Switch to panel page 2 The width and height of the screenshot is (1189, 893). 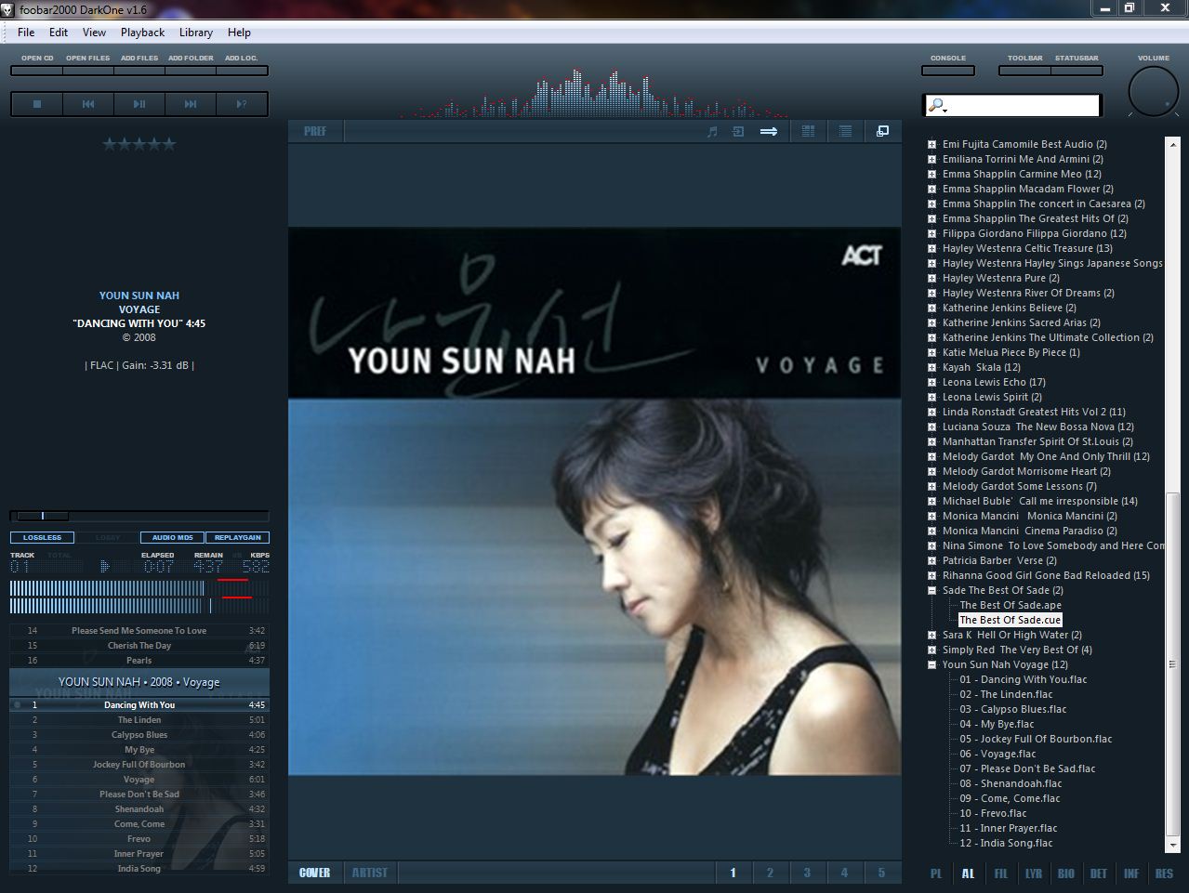770,873
